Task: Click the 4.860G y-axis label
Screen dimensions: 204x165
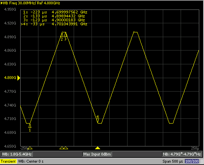Action: pos(10,51)
